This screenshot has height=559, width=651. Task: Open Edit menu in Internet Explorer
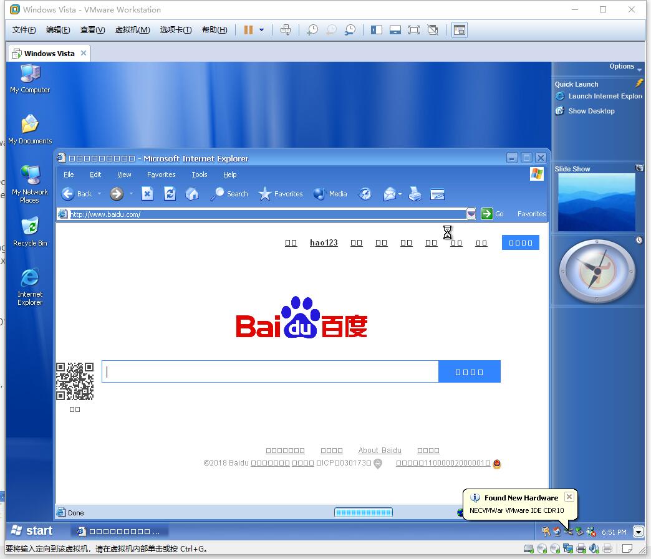pyautogui.click(x=95, y=174)
